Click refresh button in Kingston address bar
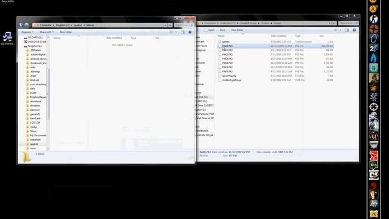 (x=170, y=25)
